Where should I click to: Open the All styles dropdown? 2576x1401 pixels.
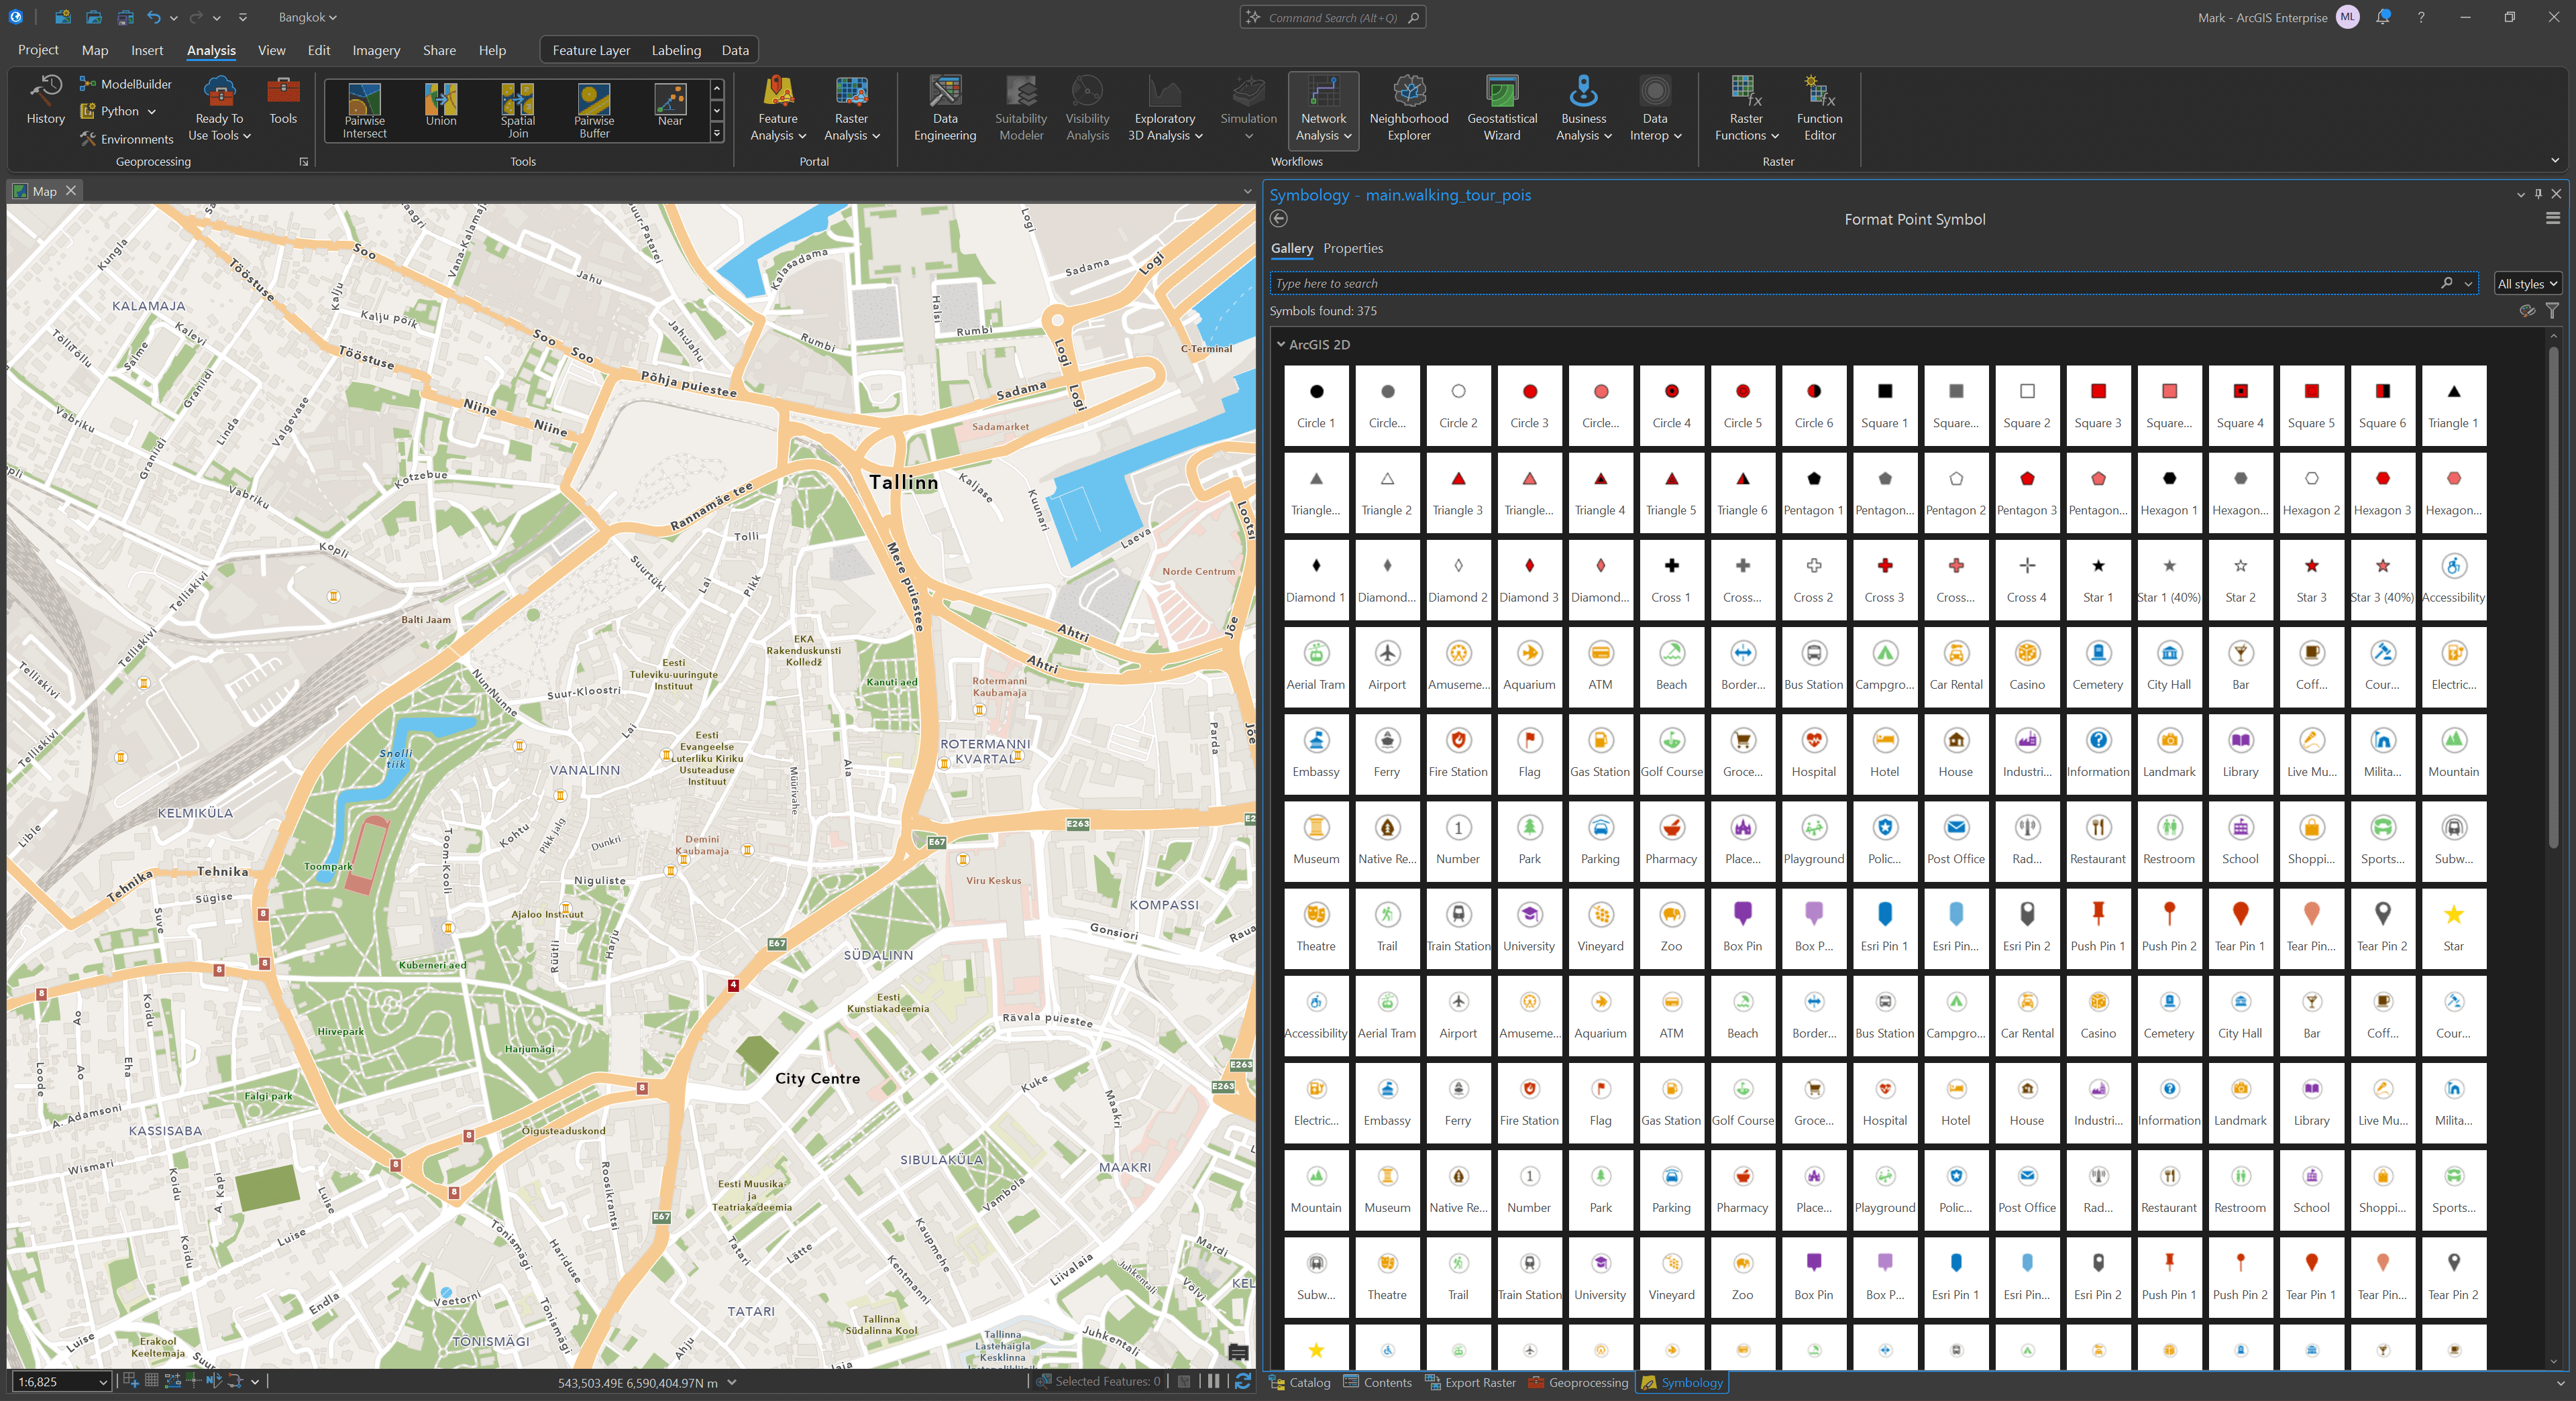pyautogui.click(x=2527, y=284)
